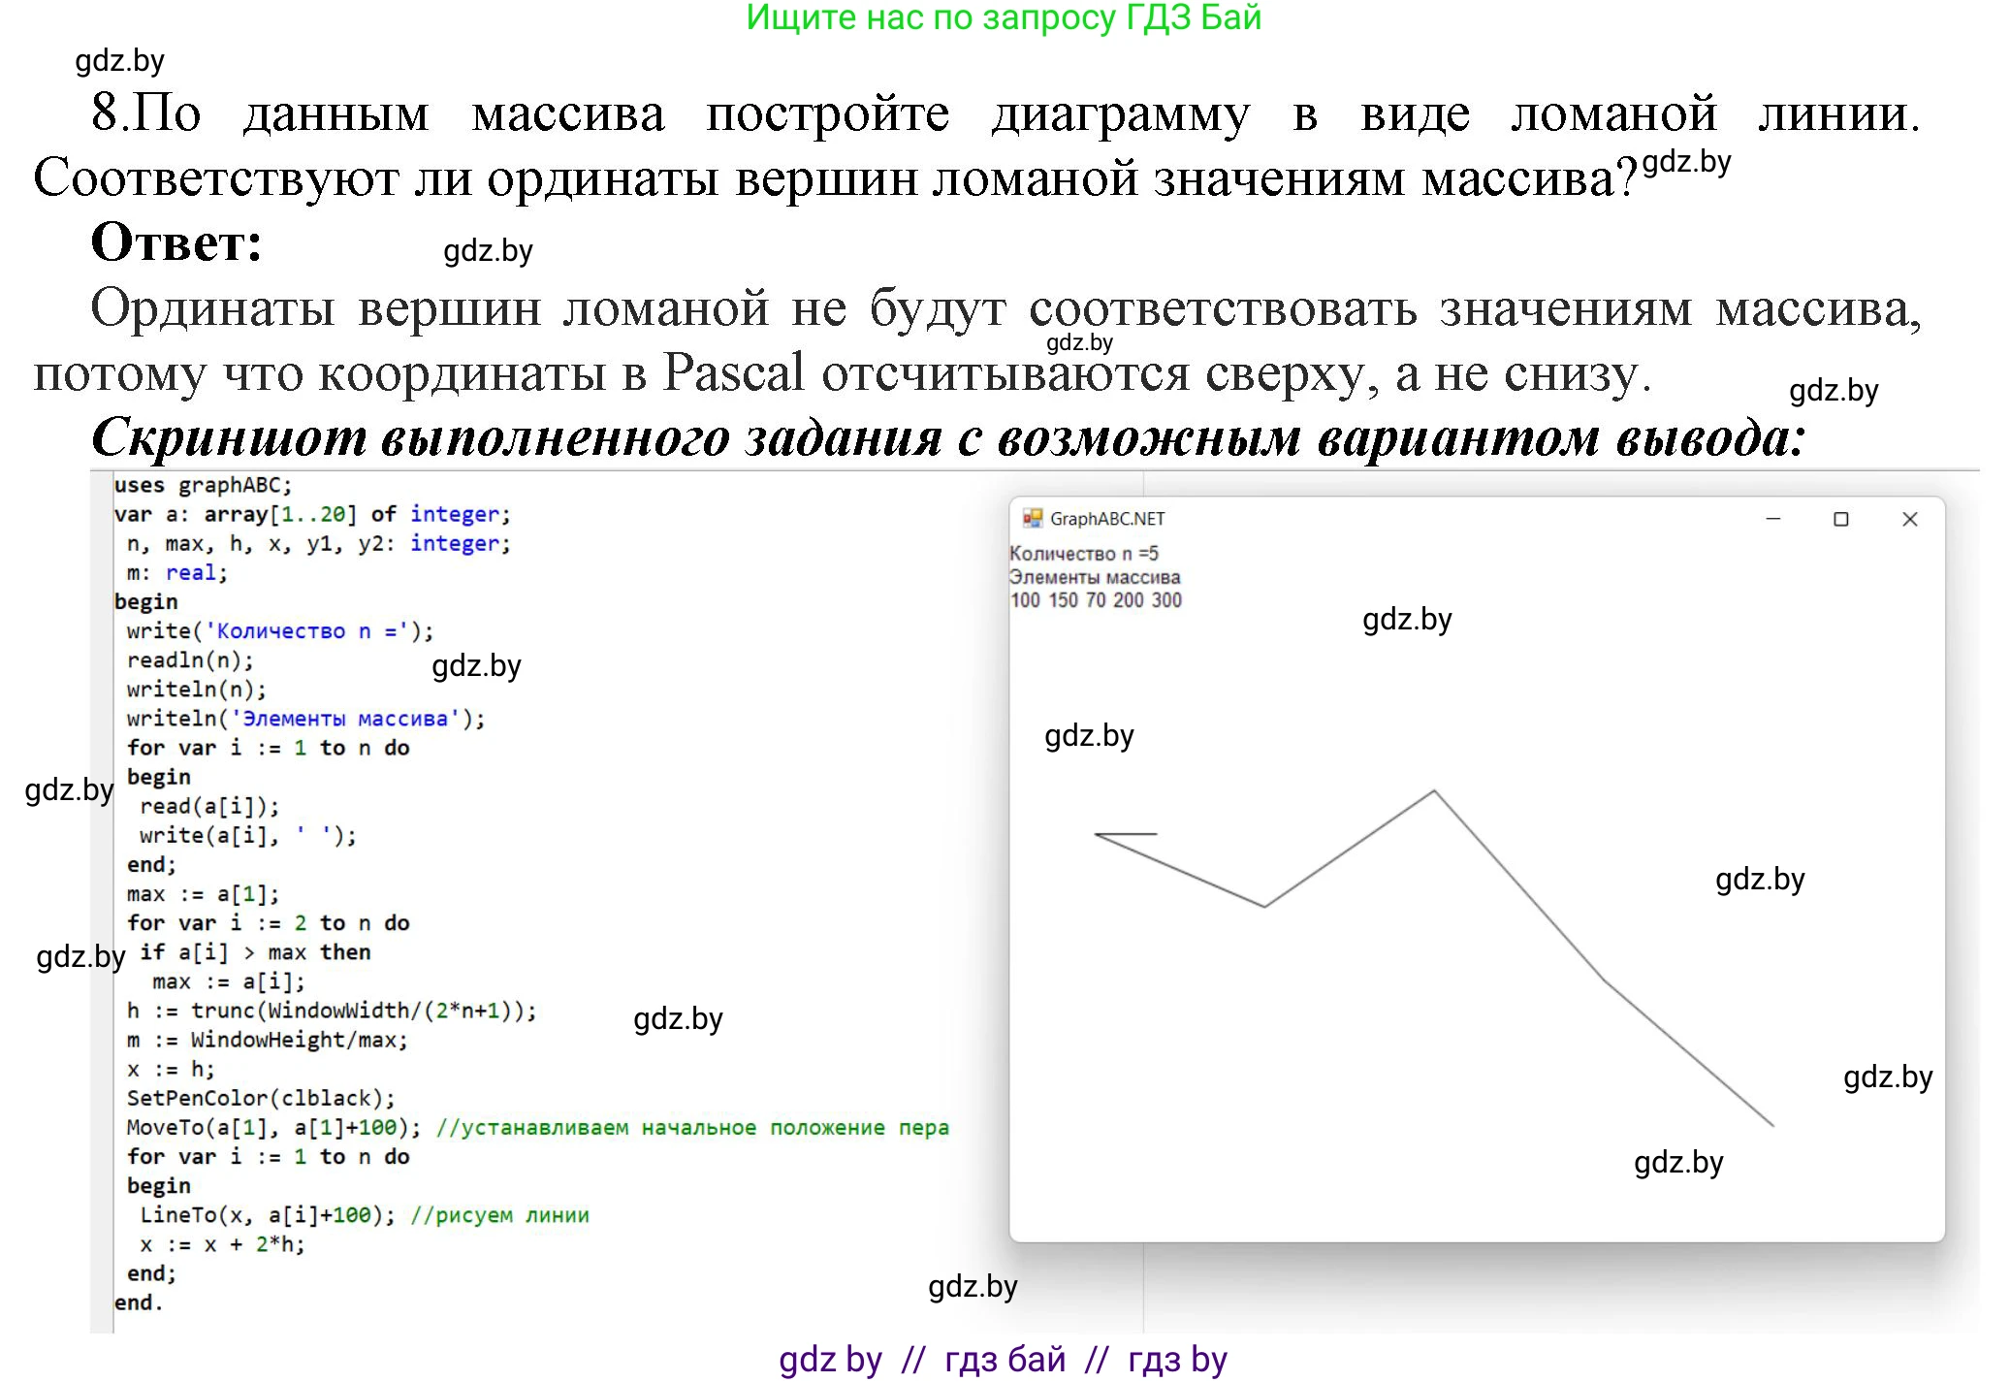Select the drawn polyline diagram peak
The height and width of the screenshot is (1382, 2010).
1432,792
